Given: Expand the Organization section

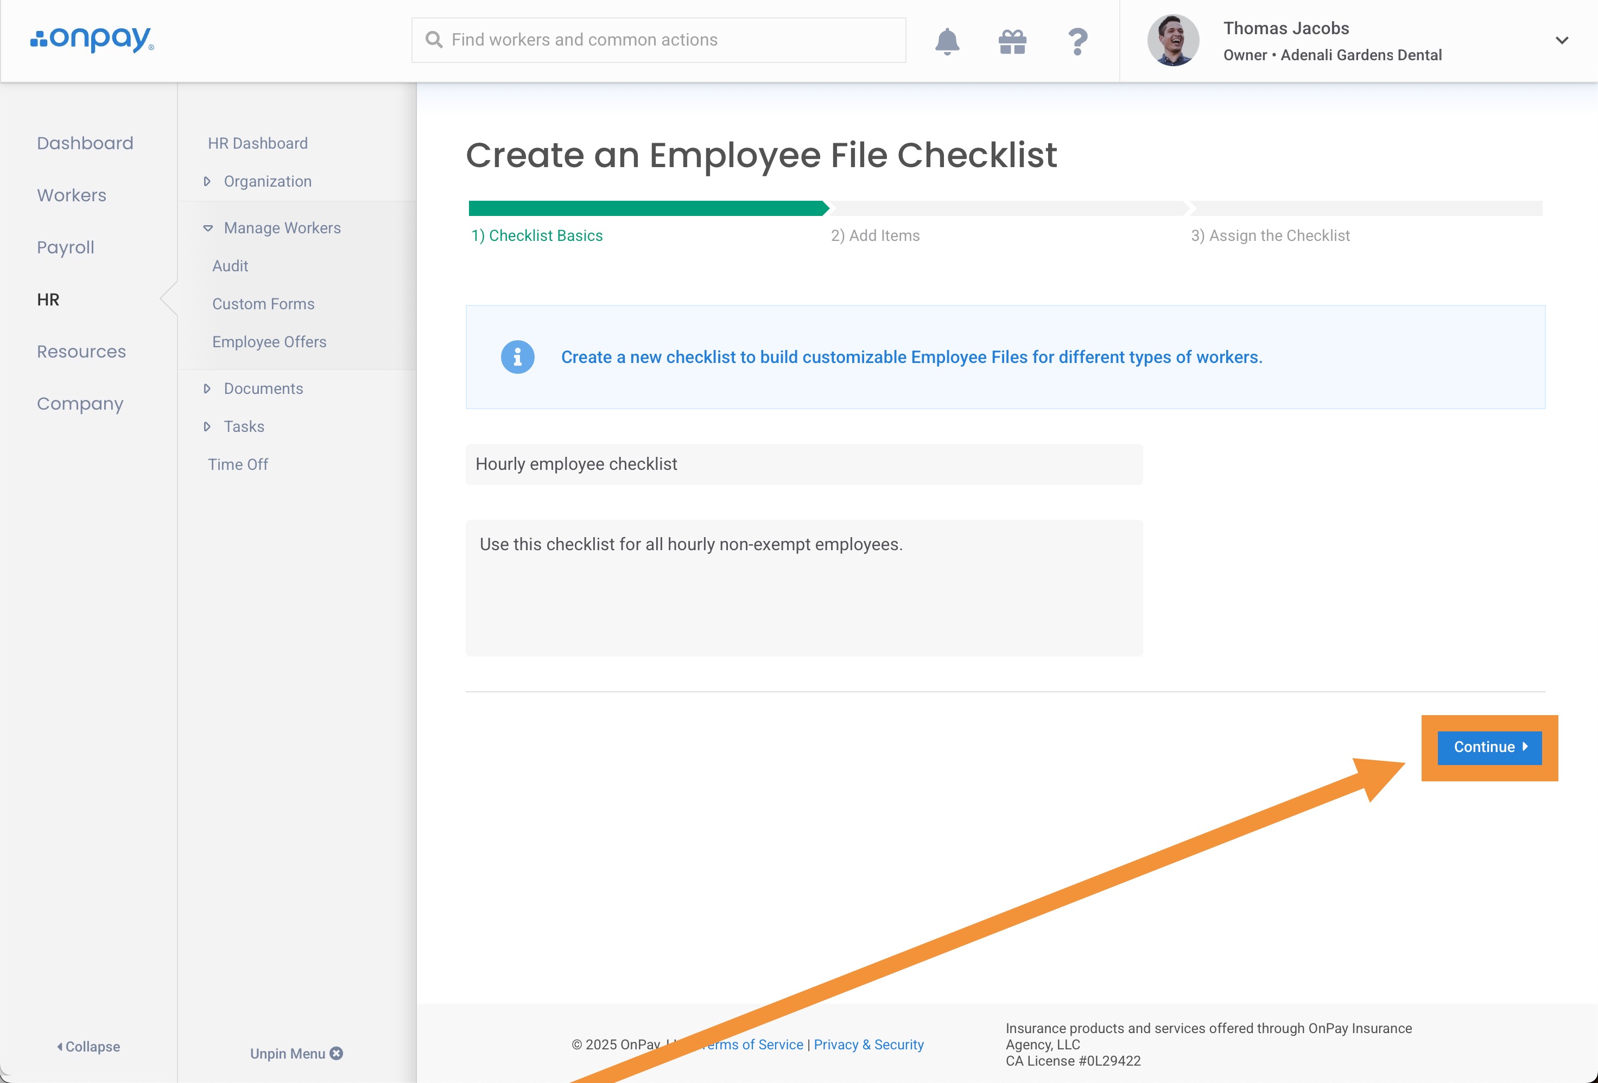Looking at the screenshot, I should [x=267, y=181].
